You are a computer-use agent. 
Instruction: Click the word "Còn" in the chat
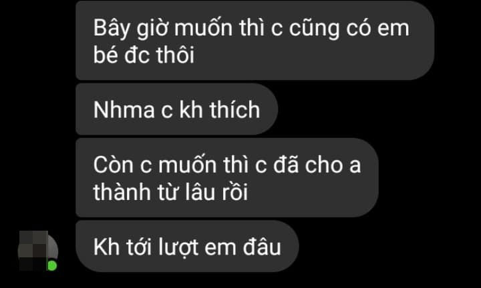(x=113, y=165)
